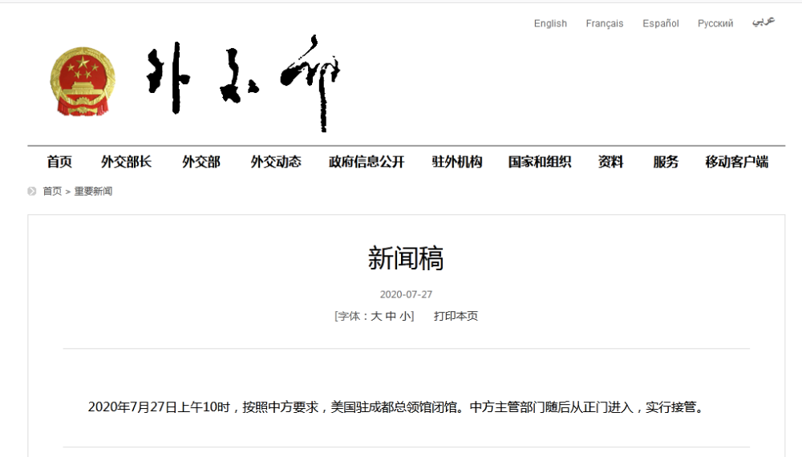Image resolution: width=802 pixels, height=457 pixels.
Task: Set font size to 小
Action: pos(405,317)
